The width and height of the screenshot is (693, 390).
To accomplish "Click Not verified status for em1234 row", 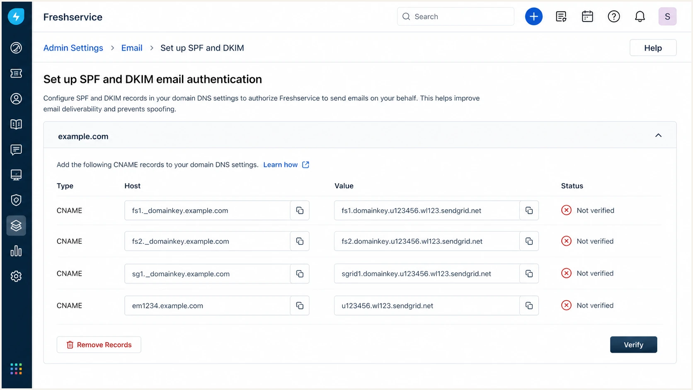I will [587, 305].
